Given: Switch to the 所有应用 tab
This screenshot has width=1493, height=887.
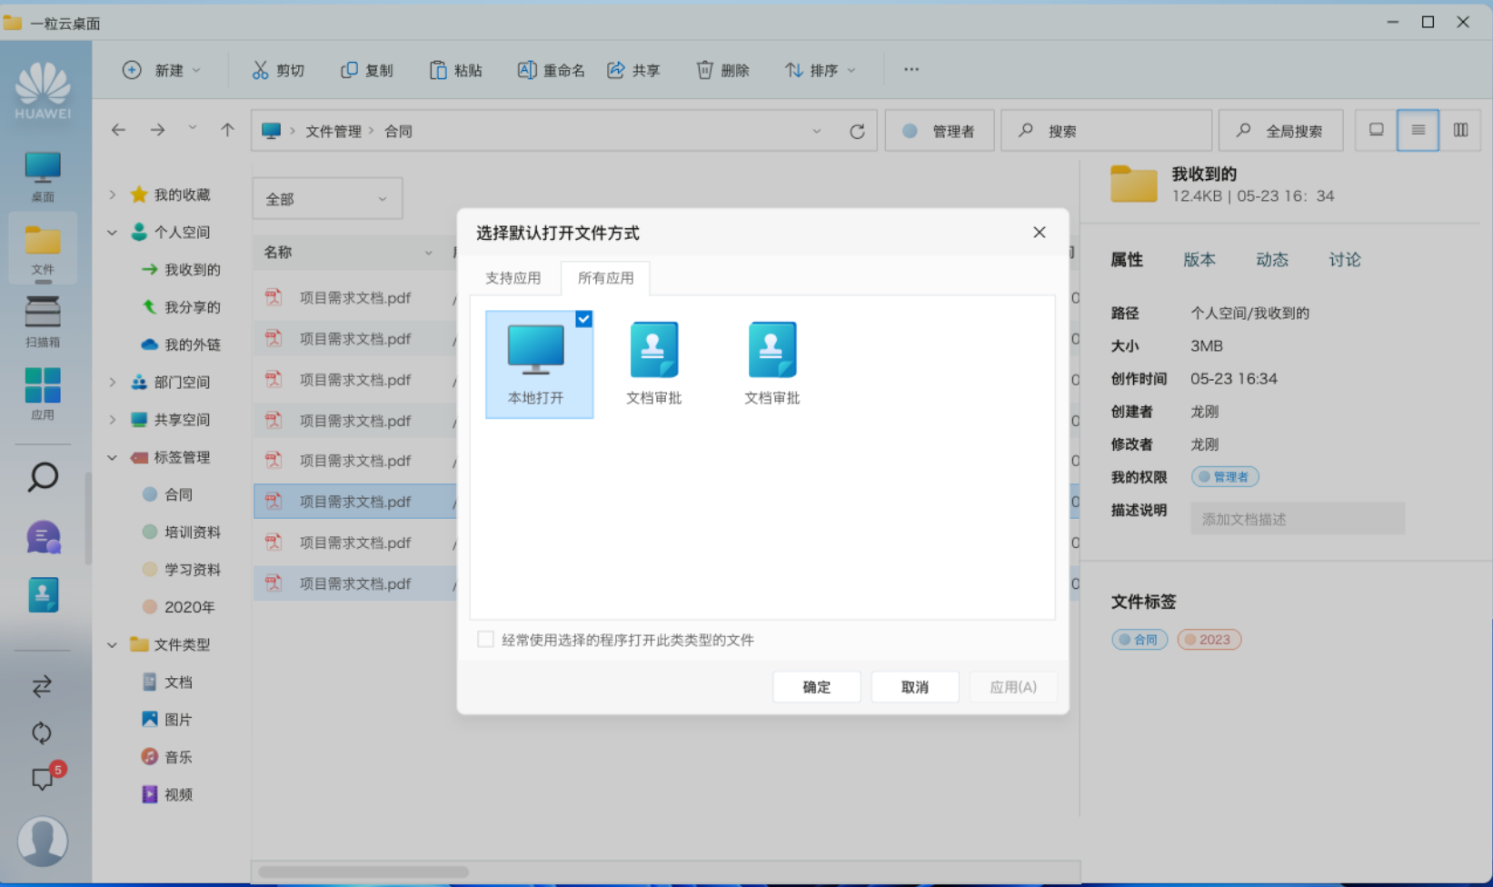Looking at the screenshot, I should coord(605,278).
